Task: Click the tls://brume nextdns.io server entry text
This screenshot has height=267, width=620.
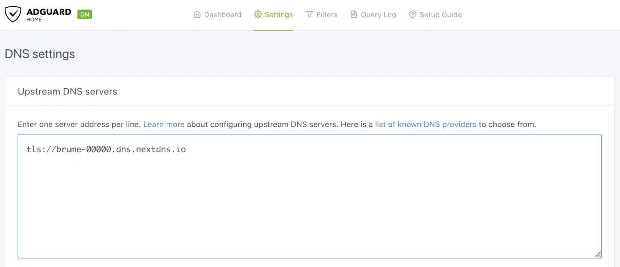Action: [106, 150]
